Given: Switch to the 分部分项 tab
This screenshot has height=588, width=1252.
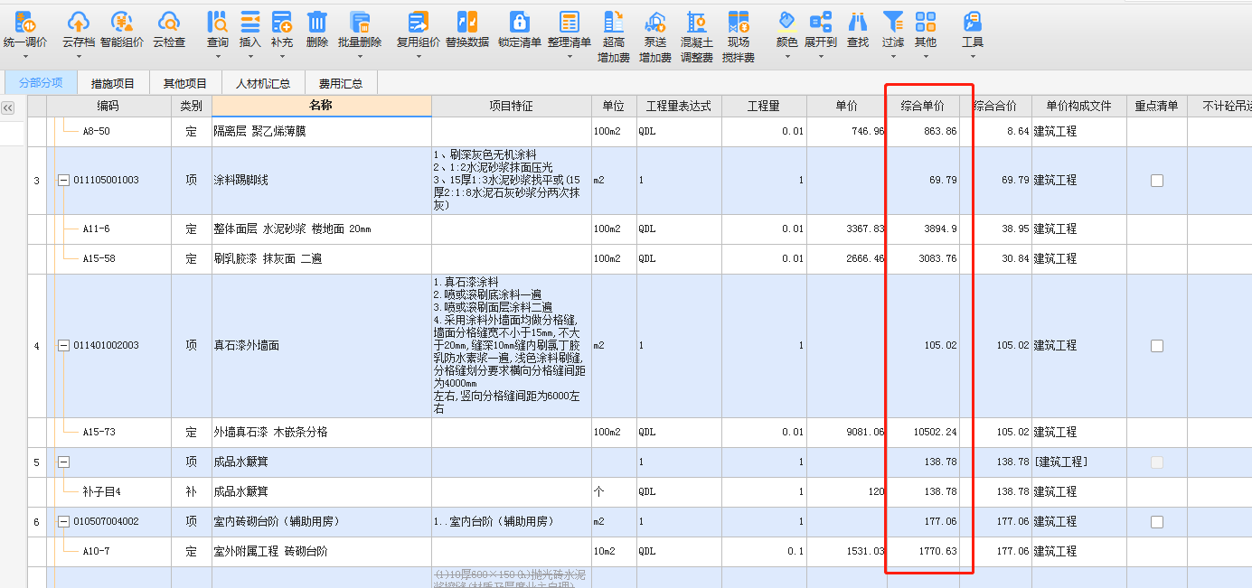Looking at the screenshot, I should (41, 83).
